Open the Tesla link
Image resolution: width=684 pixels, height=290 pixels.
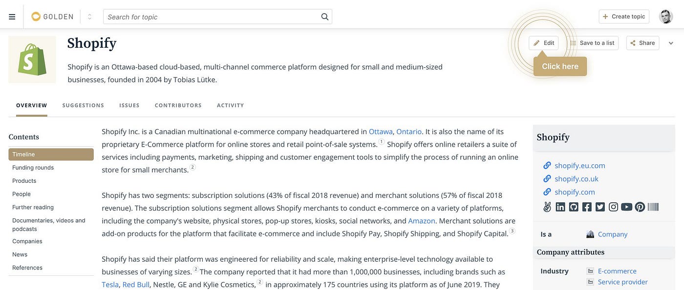110,285
